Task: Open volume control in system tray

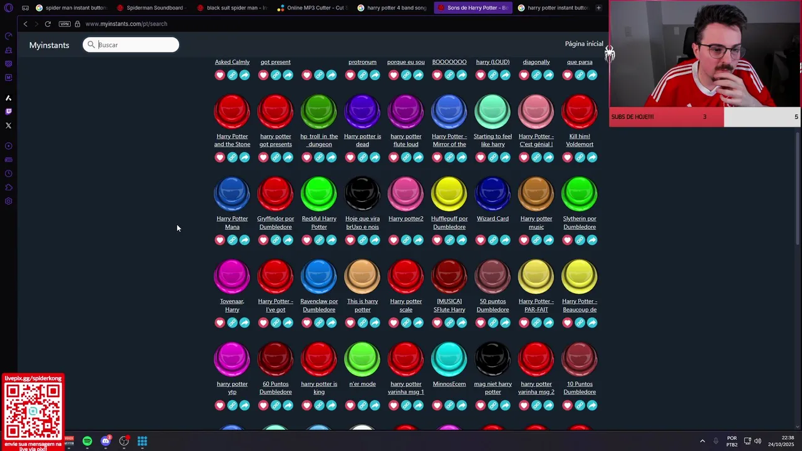Action: (758, 441)
